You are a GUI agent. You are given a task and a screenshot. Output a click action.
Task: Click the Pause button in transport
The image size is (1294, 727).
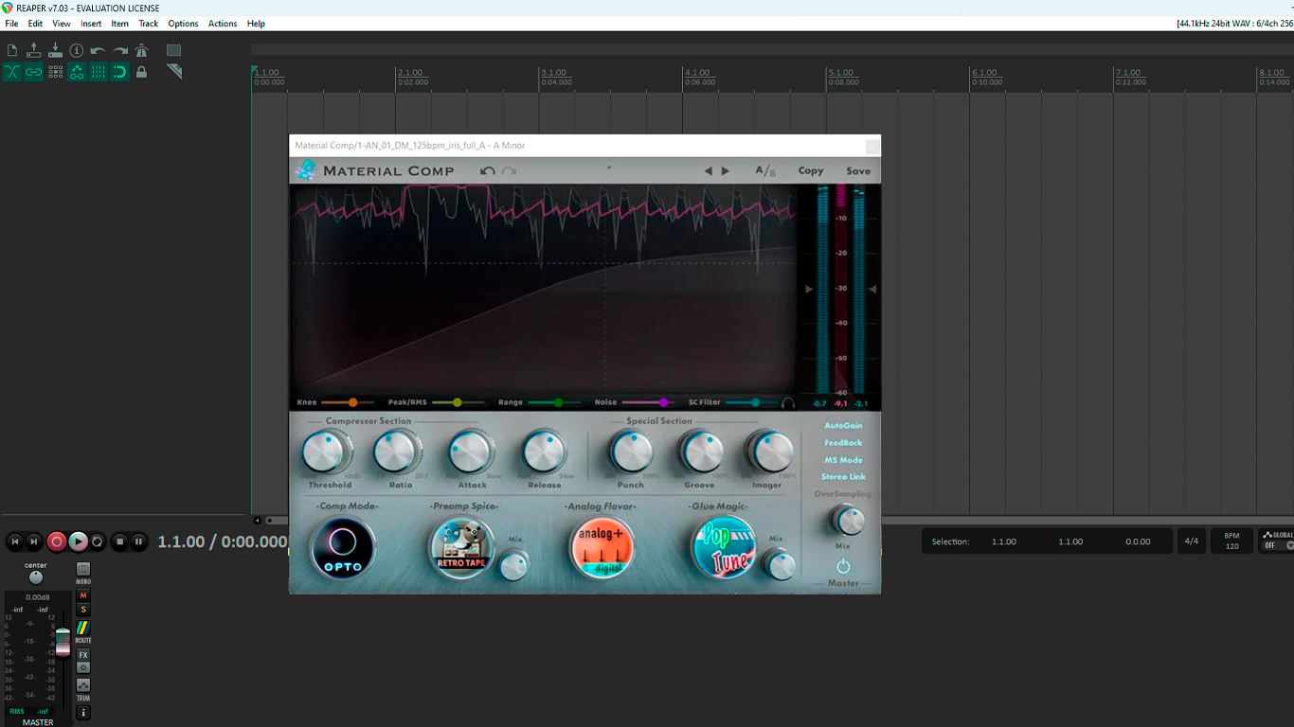(x=138, y=541)
